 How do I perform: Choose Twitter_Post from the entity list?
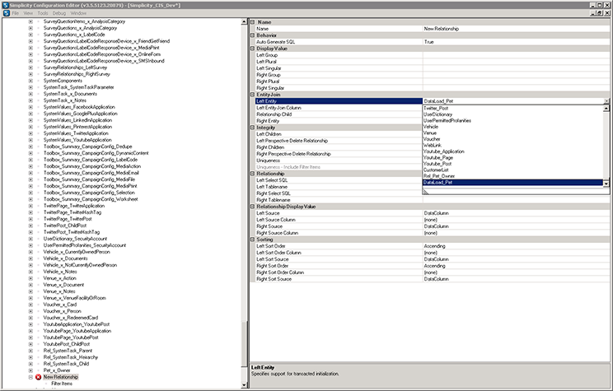[512, 108]
